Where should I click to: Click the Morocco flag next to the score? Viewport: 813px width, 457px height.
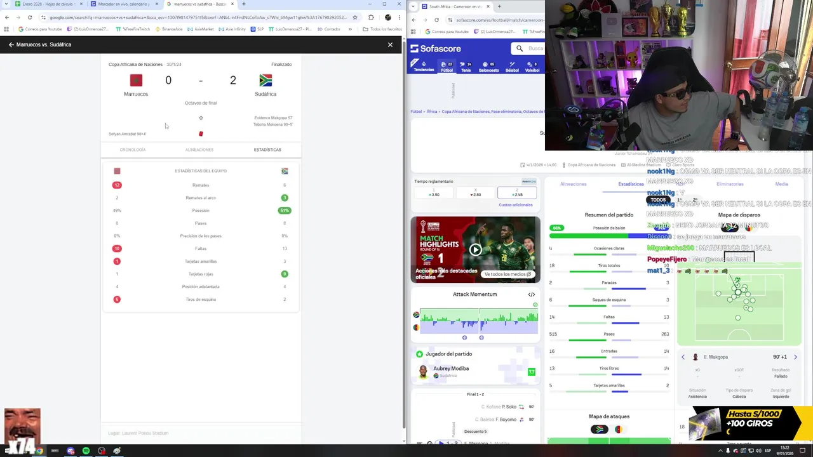[x=136, y=81]
